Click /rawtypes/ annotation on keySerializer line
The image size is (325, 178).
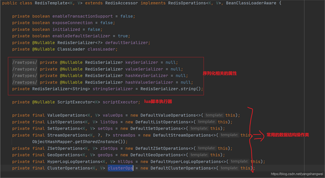[x=25, y=63]
